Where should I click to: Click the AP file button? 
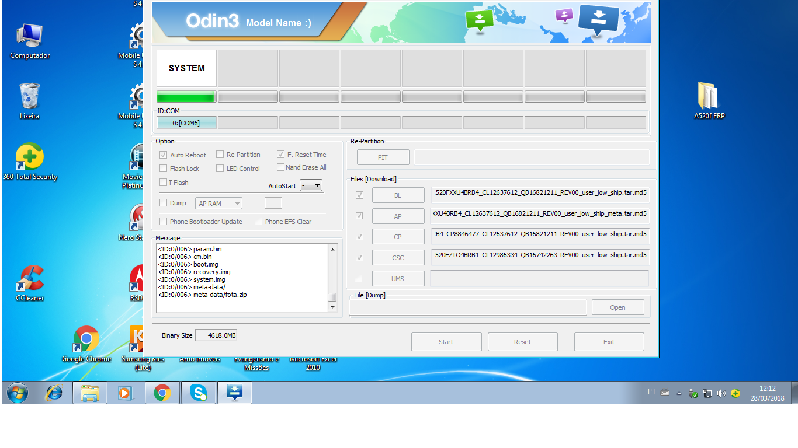click(398, 216)
